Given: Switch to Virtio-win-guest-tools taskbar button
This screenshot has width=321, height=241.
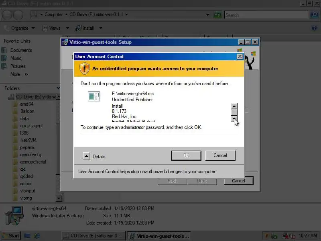Looking at the screenshot, I should coord(159,236).
